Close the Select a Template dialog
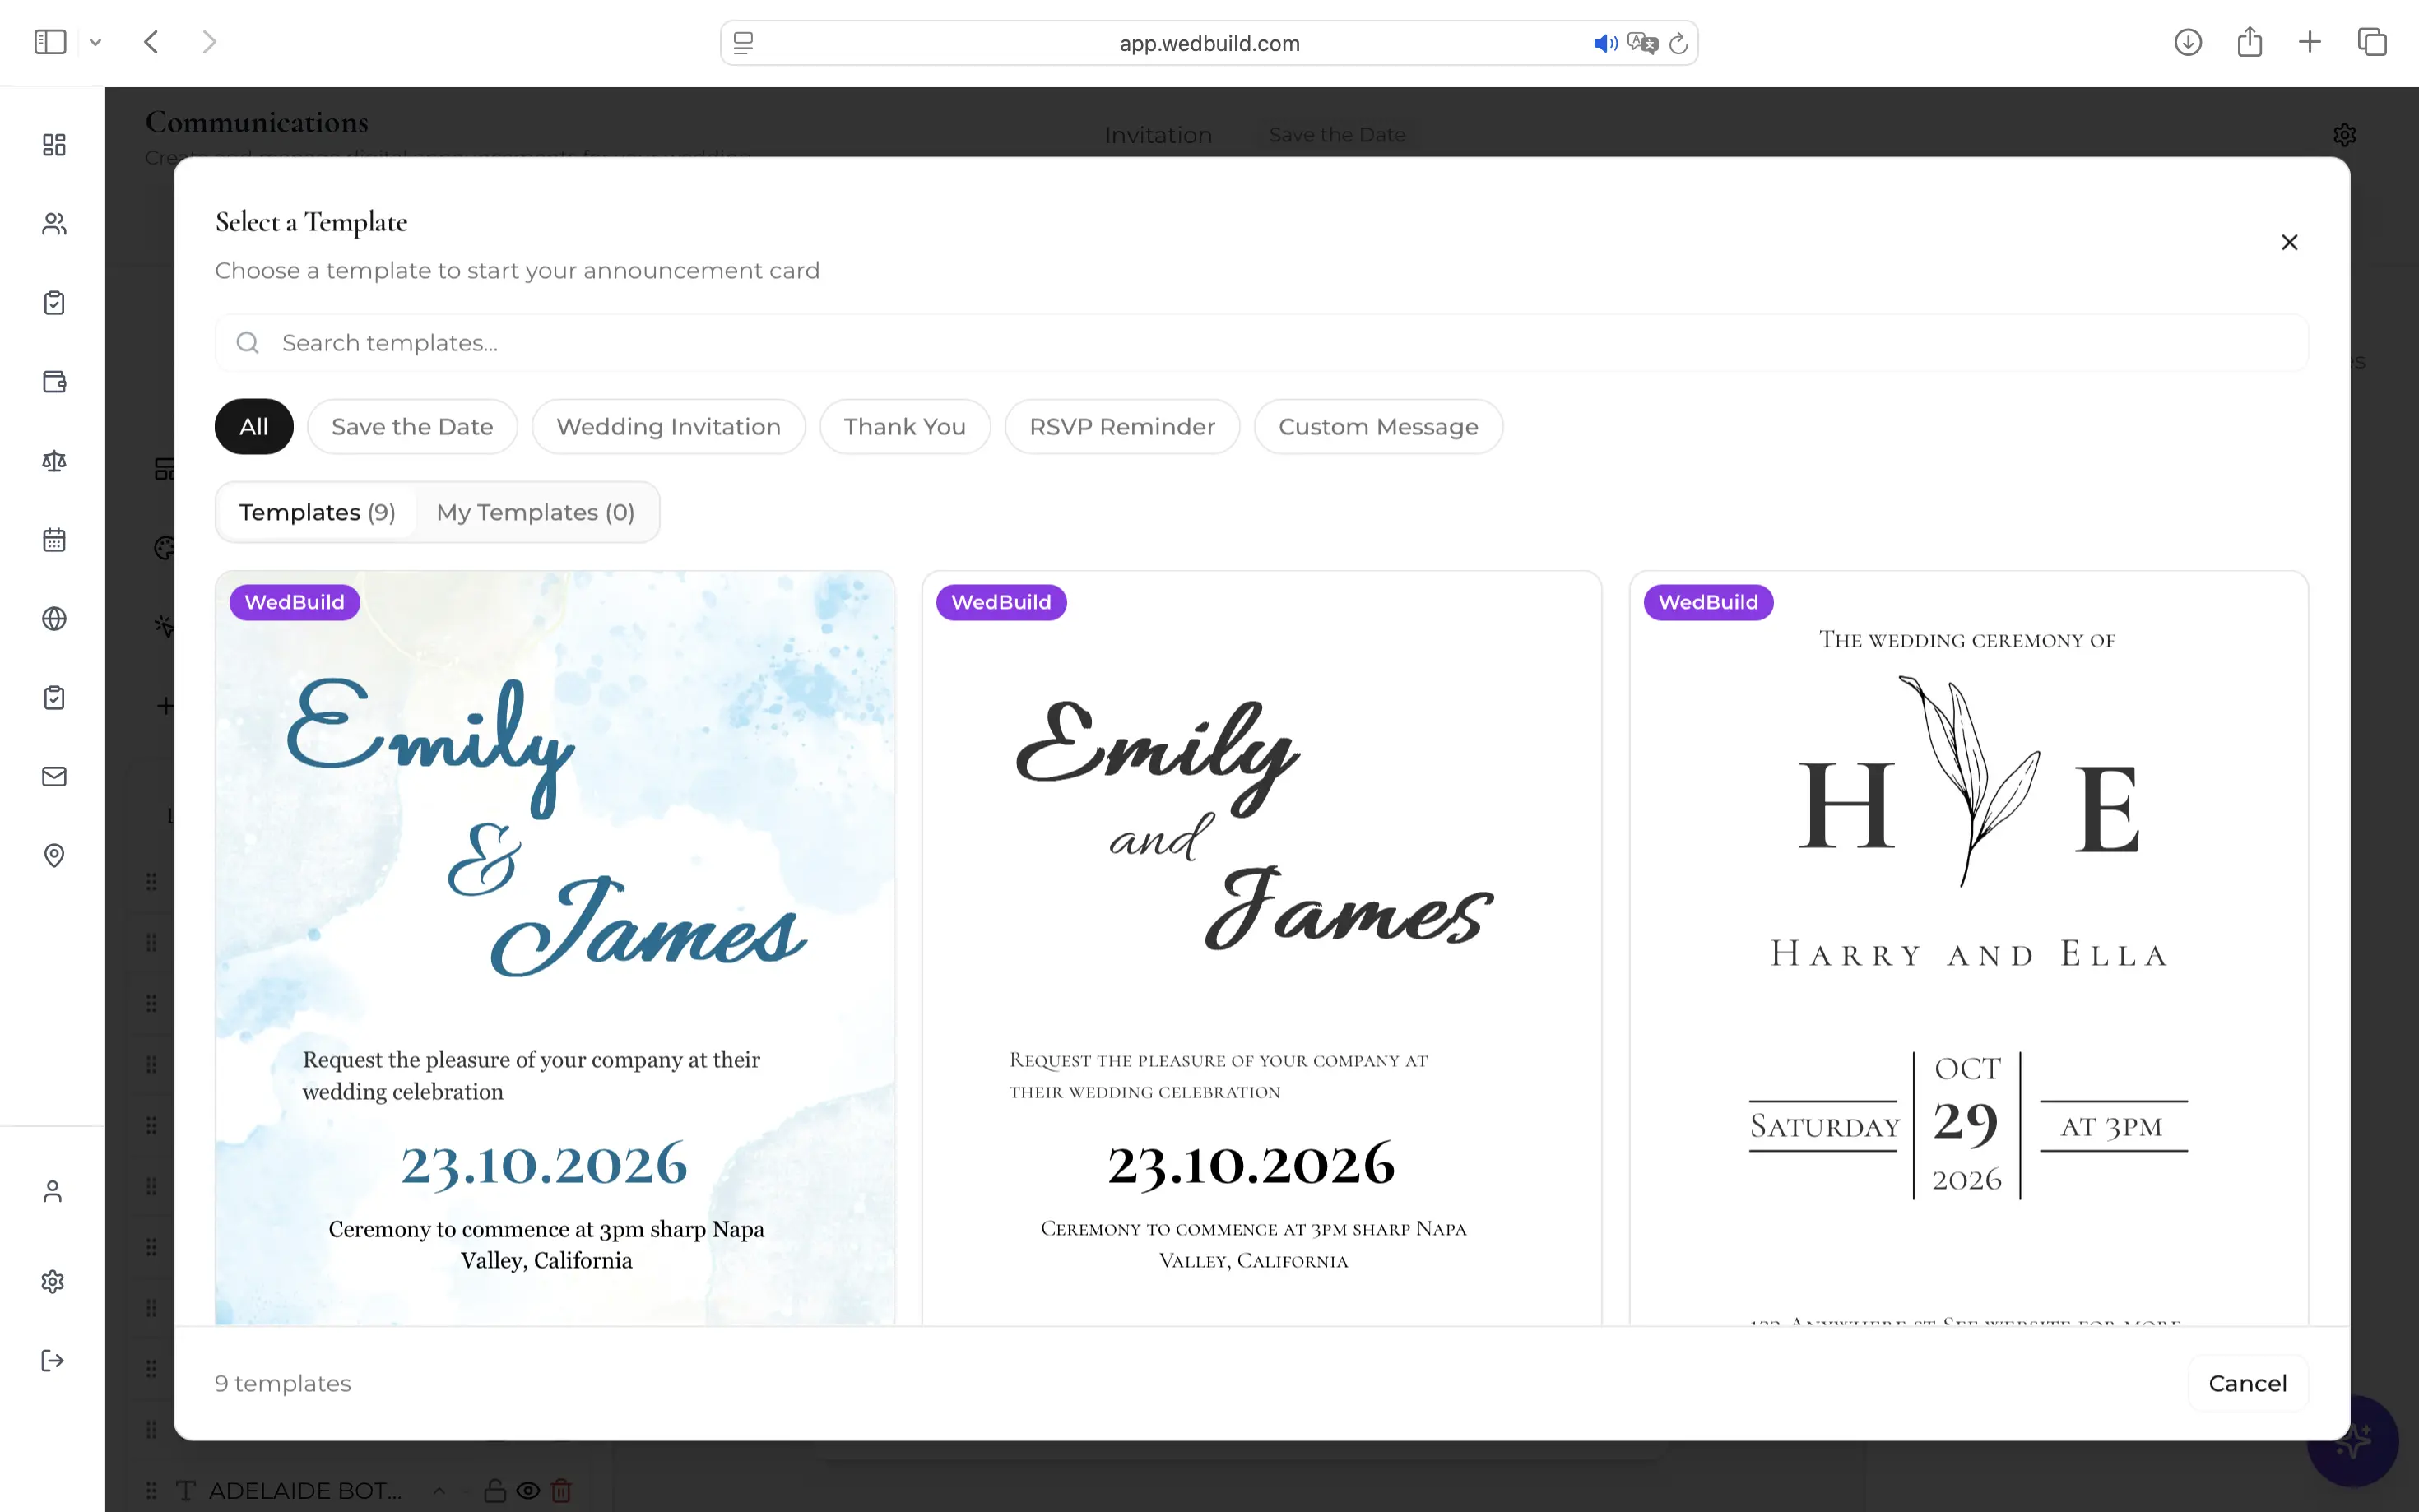The image size is (2419, 1512). pos(2289,242)
